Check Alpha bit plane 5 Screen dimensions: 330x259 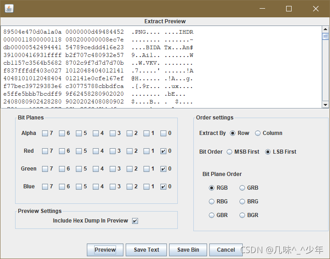point(79,133)
